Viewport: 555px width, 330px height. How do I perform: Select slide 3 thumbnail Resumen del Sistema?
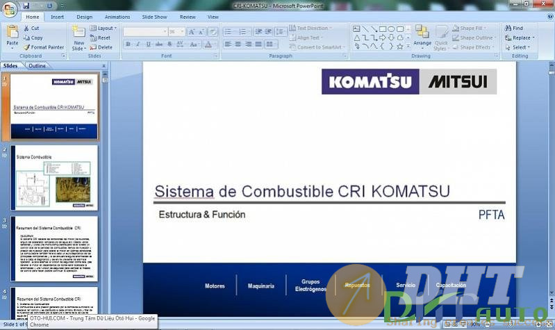point(54,249)
